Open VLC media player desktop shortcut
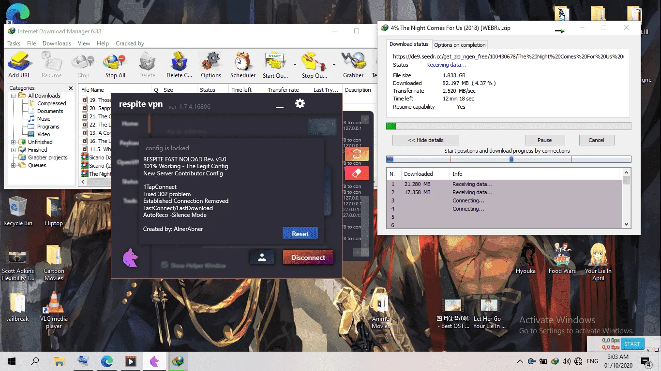The image size is (661, 371). (54, 310)
